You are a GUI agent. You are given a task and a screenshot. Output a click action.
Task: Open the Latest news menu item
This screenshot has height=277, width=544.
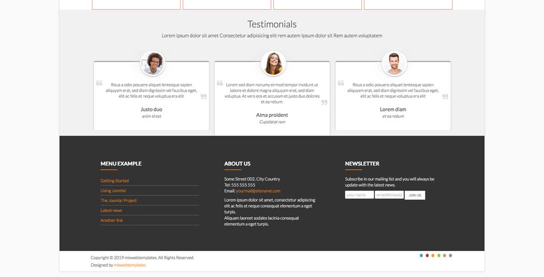click(x=112, y=210)
